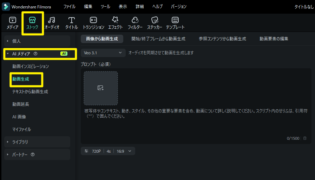
Task: Click the green AI badge in sidebar
Action: tap(64, 54)
